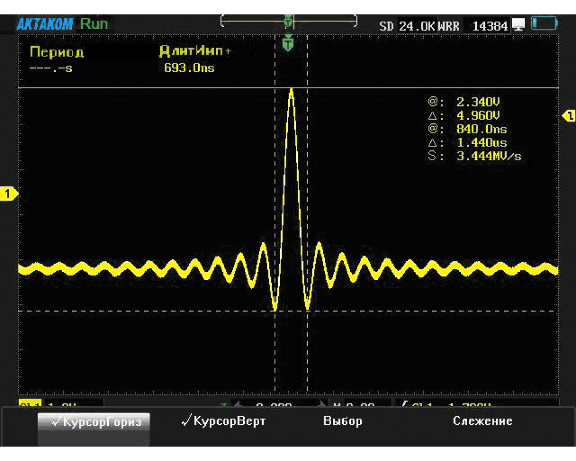The height and width of the screenshot is (461, 576).
Task: Select the Период measurement label
Action: point(57,52)
